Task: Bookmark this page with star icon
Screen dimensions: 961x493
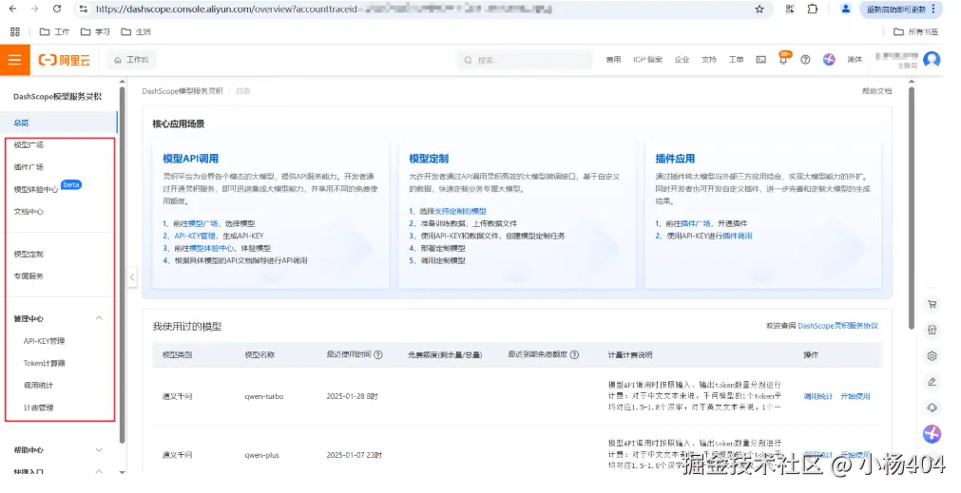Action: (x=759, y=9)
